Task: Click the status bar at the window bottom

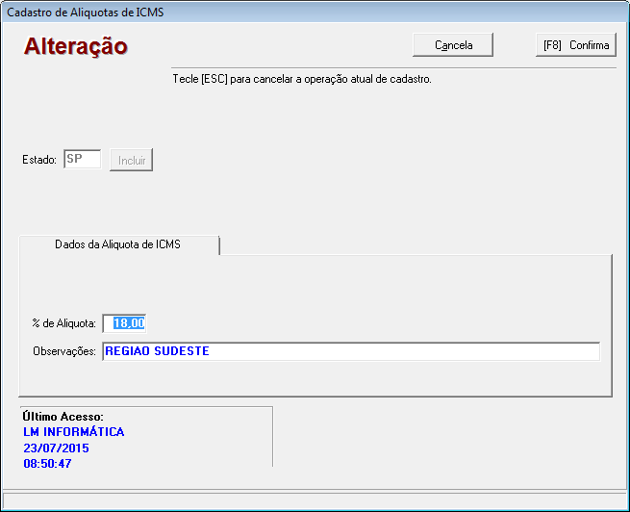Action: [315, 500]
